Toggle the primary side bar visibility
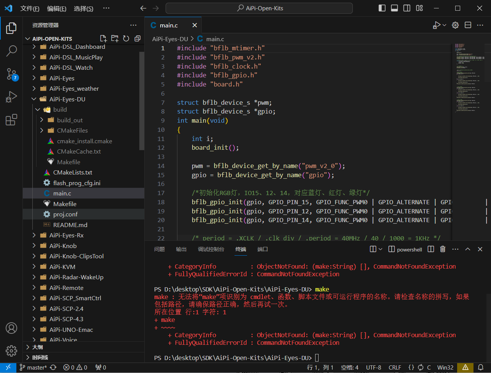The width and height of the screenshot is (491, 373). pos(382,8)
